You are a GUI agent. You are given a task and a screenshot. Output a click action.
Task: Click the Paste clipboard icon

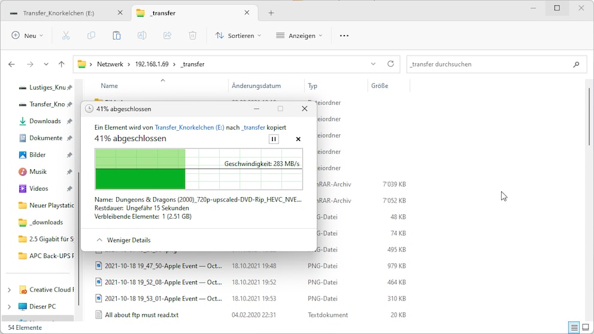tap(117, 35)
